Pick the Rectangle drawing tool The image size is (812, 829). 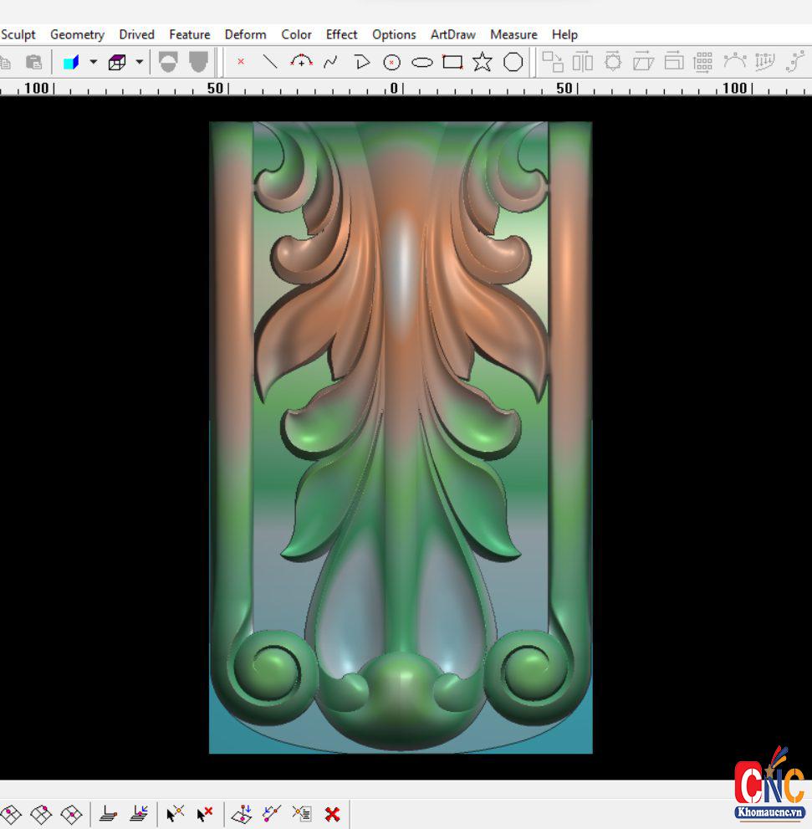pyautogui.click(x=452, y=63)
